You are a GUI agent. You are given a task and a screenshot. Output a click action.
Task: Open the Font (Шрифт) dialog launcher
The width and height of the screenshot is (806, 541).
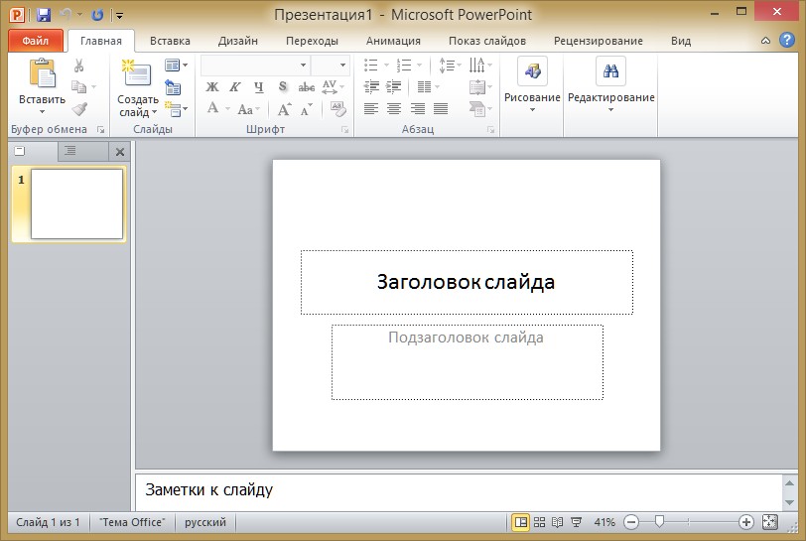(345, 130)
